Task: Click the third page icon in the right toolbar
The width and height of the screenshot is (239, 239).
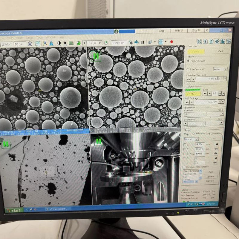Action: (x=211, y=41)
